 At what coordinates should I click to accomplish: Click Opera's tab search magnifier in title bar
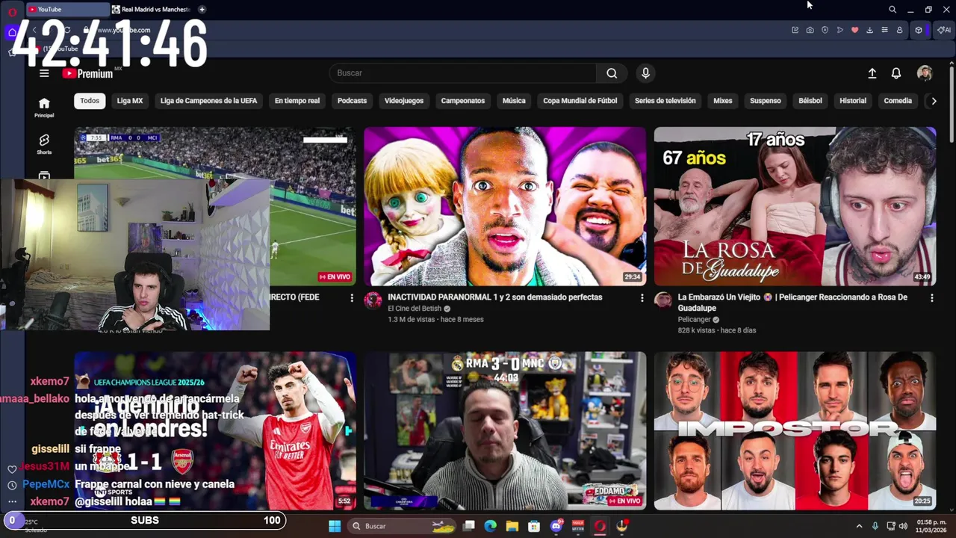pyautogui.click(x=892, y=10)
